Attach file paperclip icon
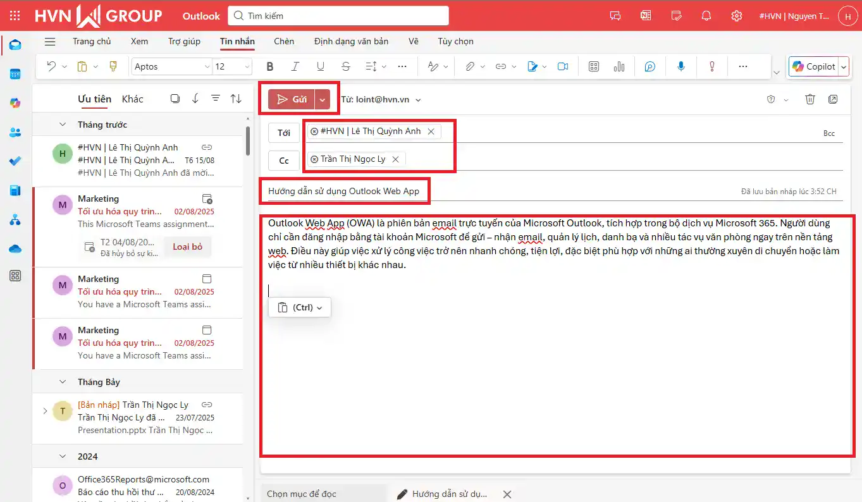 click(469, 66)
